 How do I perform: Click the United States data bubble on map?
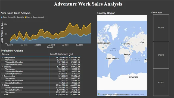coord(103,47)
